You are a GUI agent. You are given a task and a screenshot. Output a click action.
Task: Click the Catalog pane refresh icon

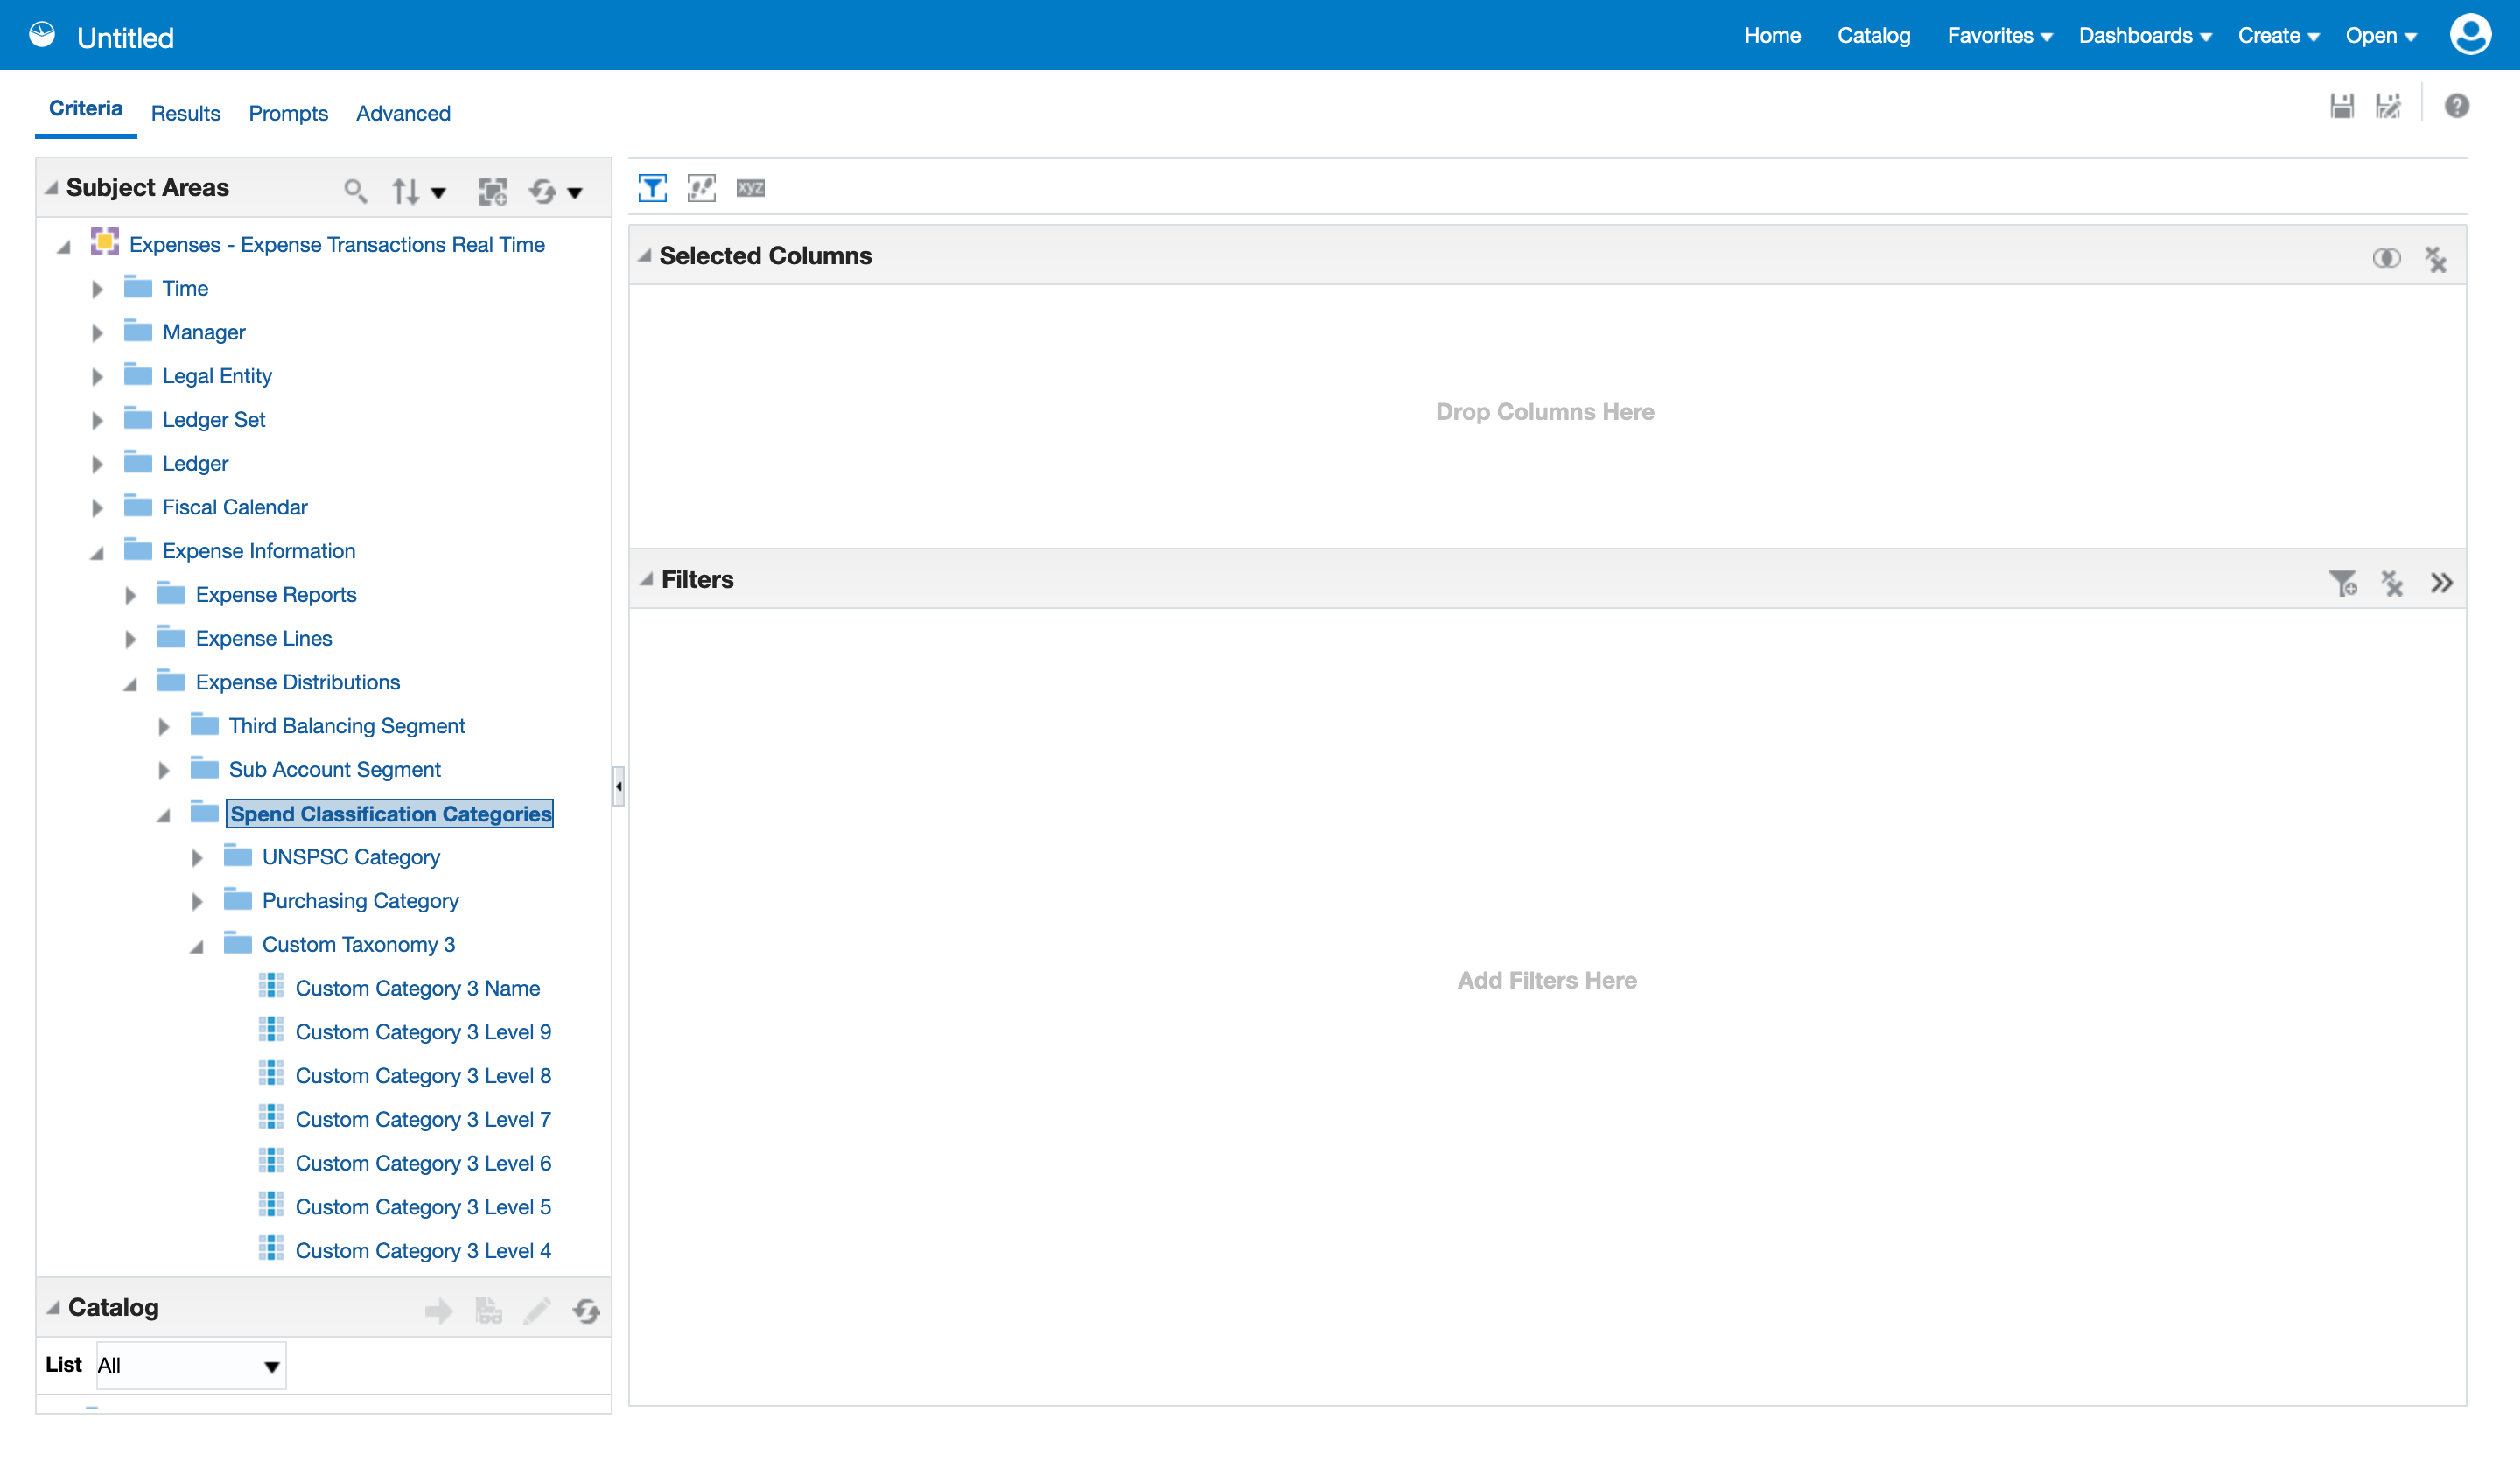tap(587, 1310)
